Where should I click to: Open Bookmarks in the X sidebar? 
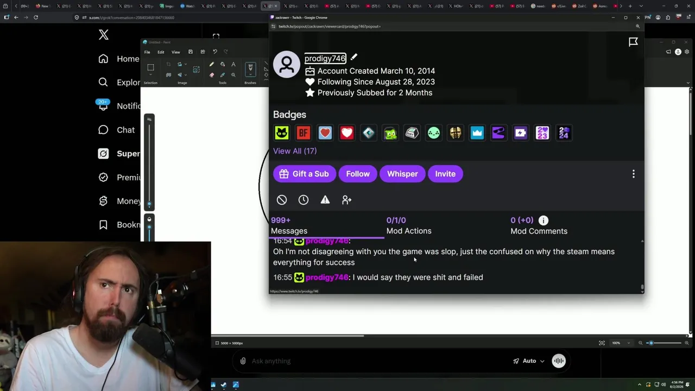pyautogui.click(x=119, y=224)
